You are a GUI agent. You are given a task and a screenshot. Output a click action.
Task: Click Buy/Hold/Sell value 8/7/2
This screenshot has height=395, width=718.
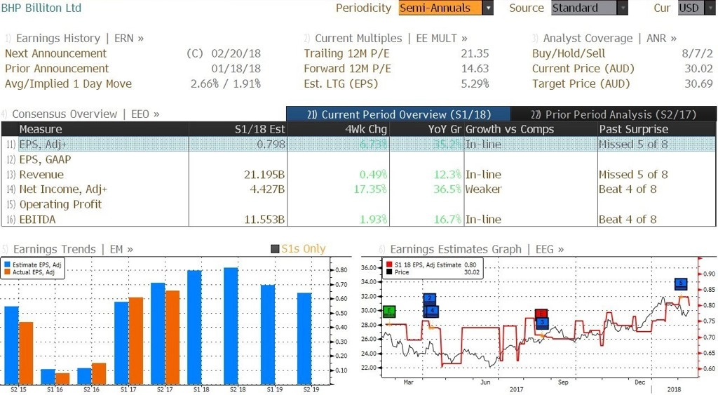[x=698, y=53]
